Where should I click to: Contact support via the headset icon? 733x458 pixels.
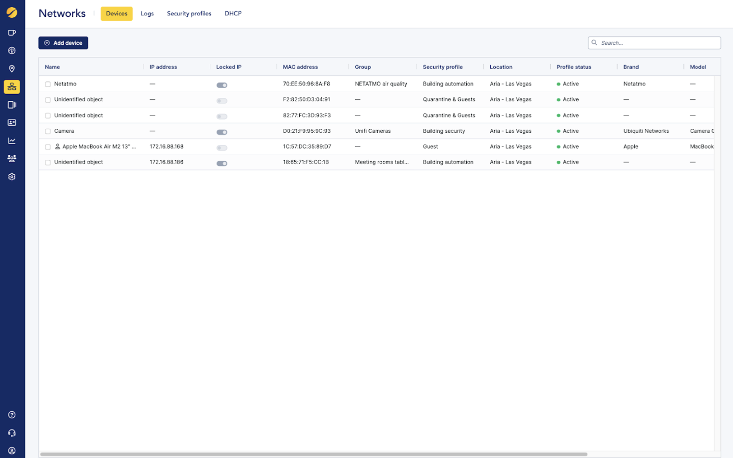[x=12, y=433]
